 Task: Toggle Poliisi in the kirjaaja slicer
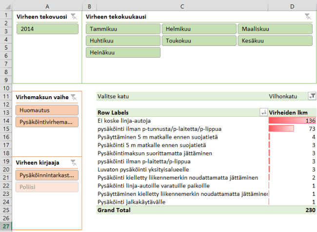[x=47, y=187]
